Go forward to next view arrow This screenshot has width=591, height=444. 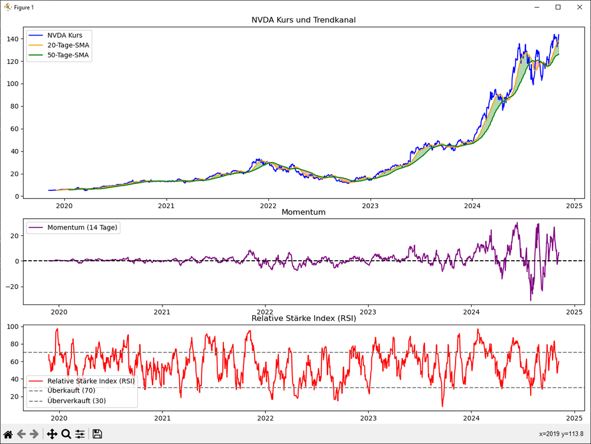click(34, 434)
